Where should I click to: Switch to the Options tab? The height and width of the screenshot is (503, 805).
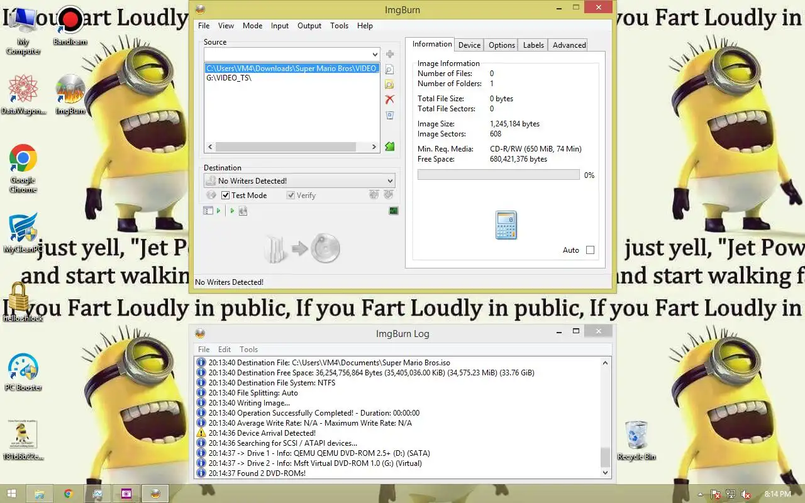(x=502, y=45)
